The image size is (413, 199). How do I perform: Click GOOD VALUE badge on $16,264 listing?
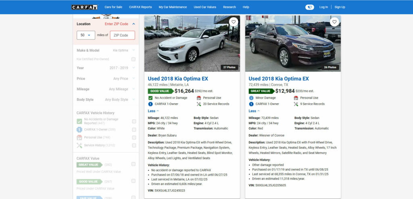click(161, 91)
